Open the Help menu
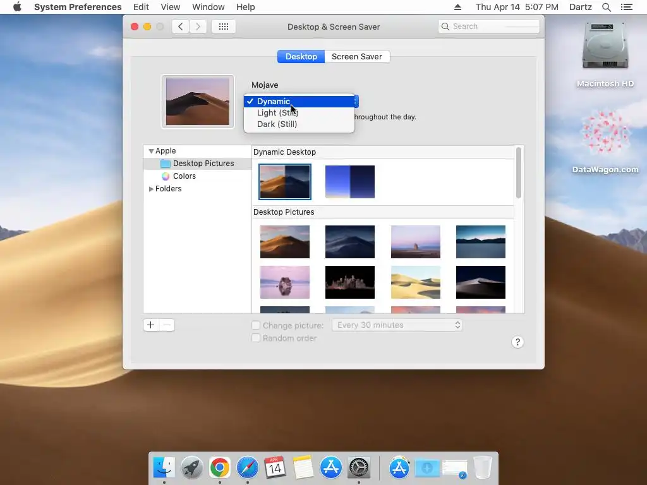647x485 pixels. click(x=246, y=7)
